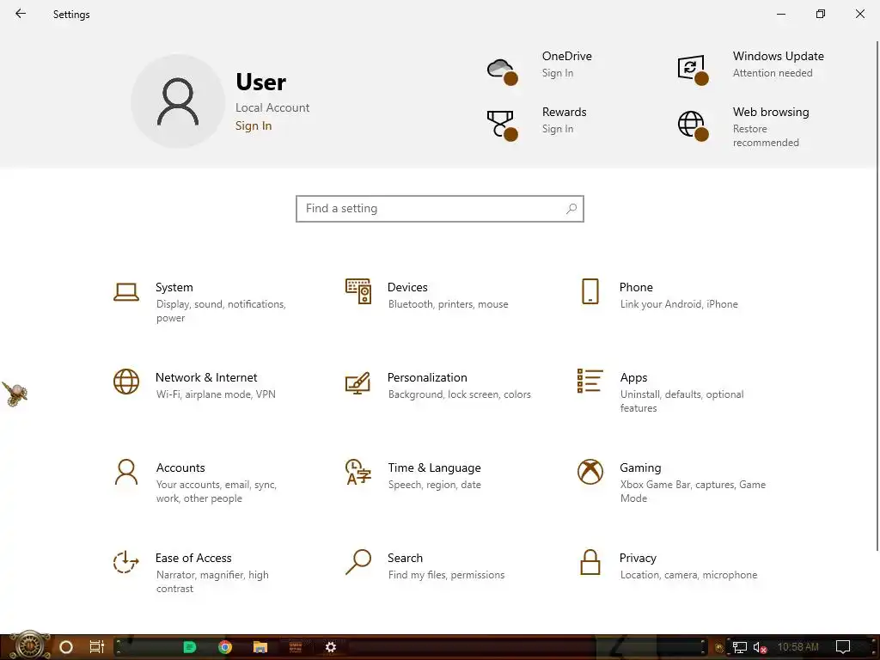Click the Settings gear in taskbar
Screen dimensions: 880x660
coord(331,647)
